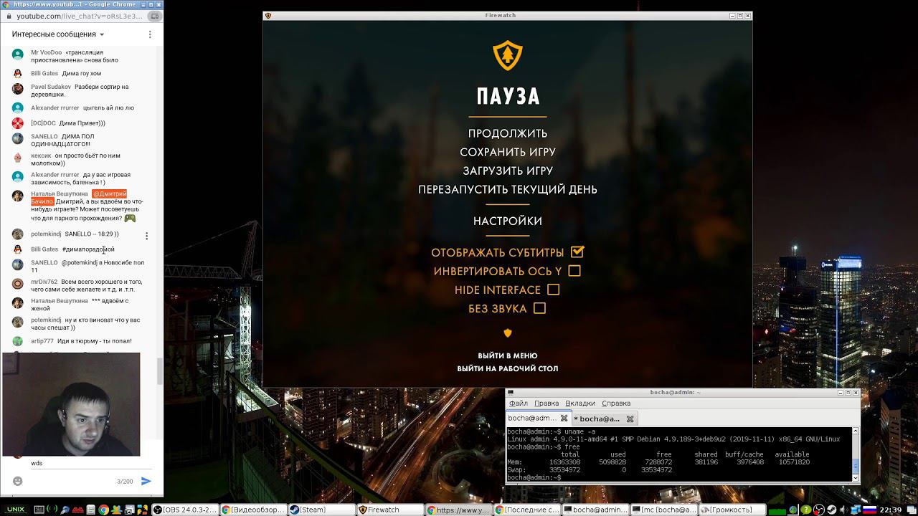Click the green wireless signal icon in taskbar
The image size is (918, 516).
coord(52,510)
